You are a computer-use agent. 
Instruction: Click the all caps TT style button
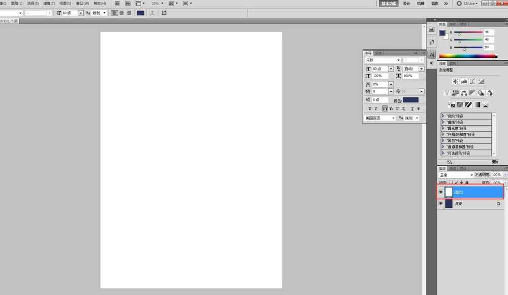coord(385,108)
